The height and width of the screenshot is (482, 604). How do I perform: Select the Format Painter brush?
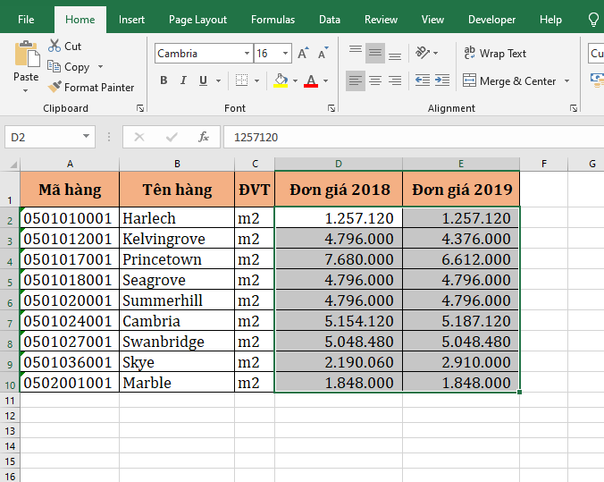[55, 88]
